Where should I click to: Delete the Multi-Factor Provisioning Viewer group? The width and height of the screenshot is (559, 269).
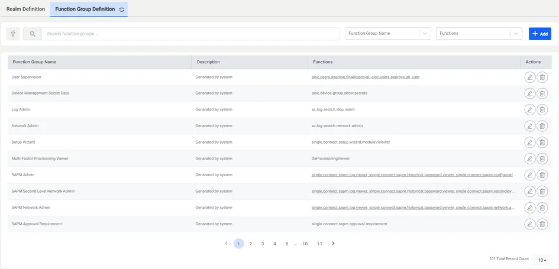542,158
